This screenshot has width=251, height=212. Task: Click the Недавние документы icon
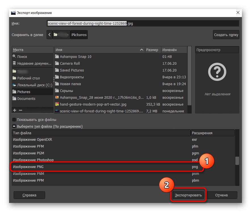click(x=14, y=63)
